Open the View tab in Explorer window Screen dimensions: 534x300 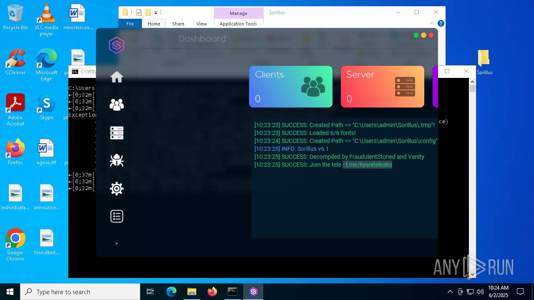tap(202, 24)
